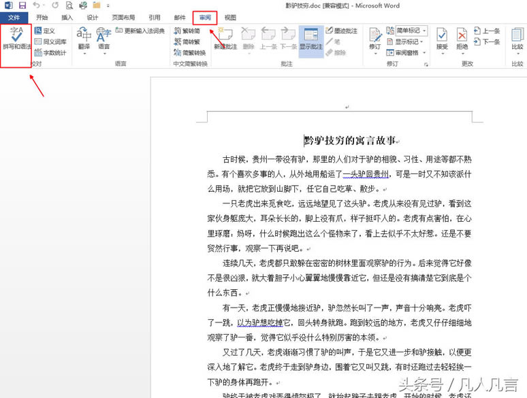Run 拼写和语法 spelling and grammar check
This screenshot has width=527, height=398.
tap(16, 39)
